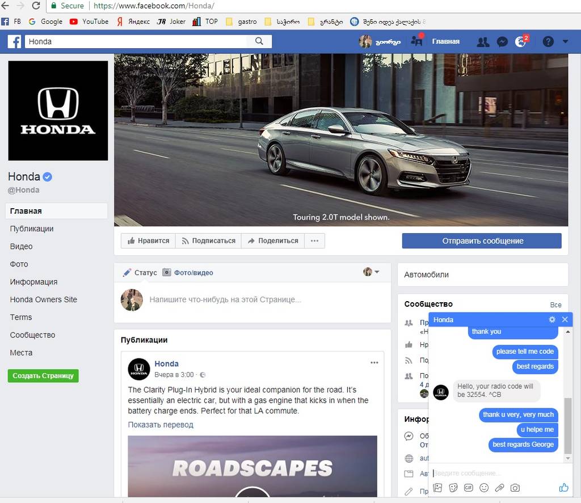
Task: Go to Главная in top bar
Action: click(445, 41)
